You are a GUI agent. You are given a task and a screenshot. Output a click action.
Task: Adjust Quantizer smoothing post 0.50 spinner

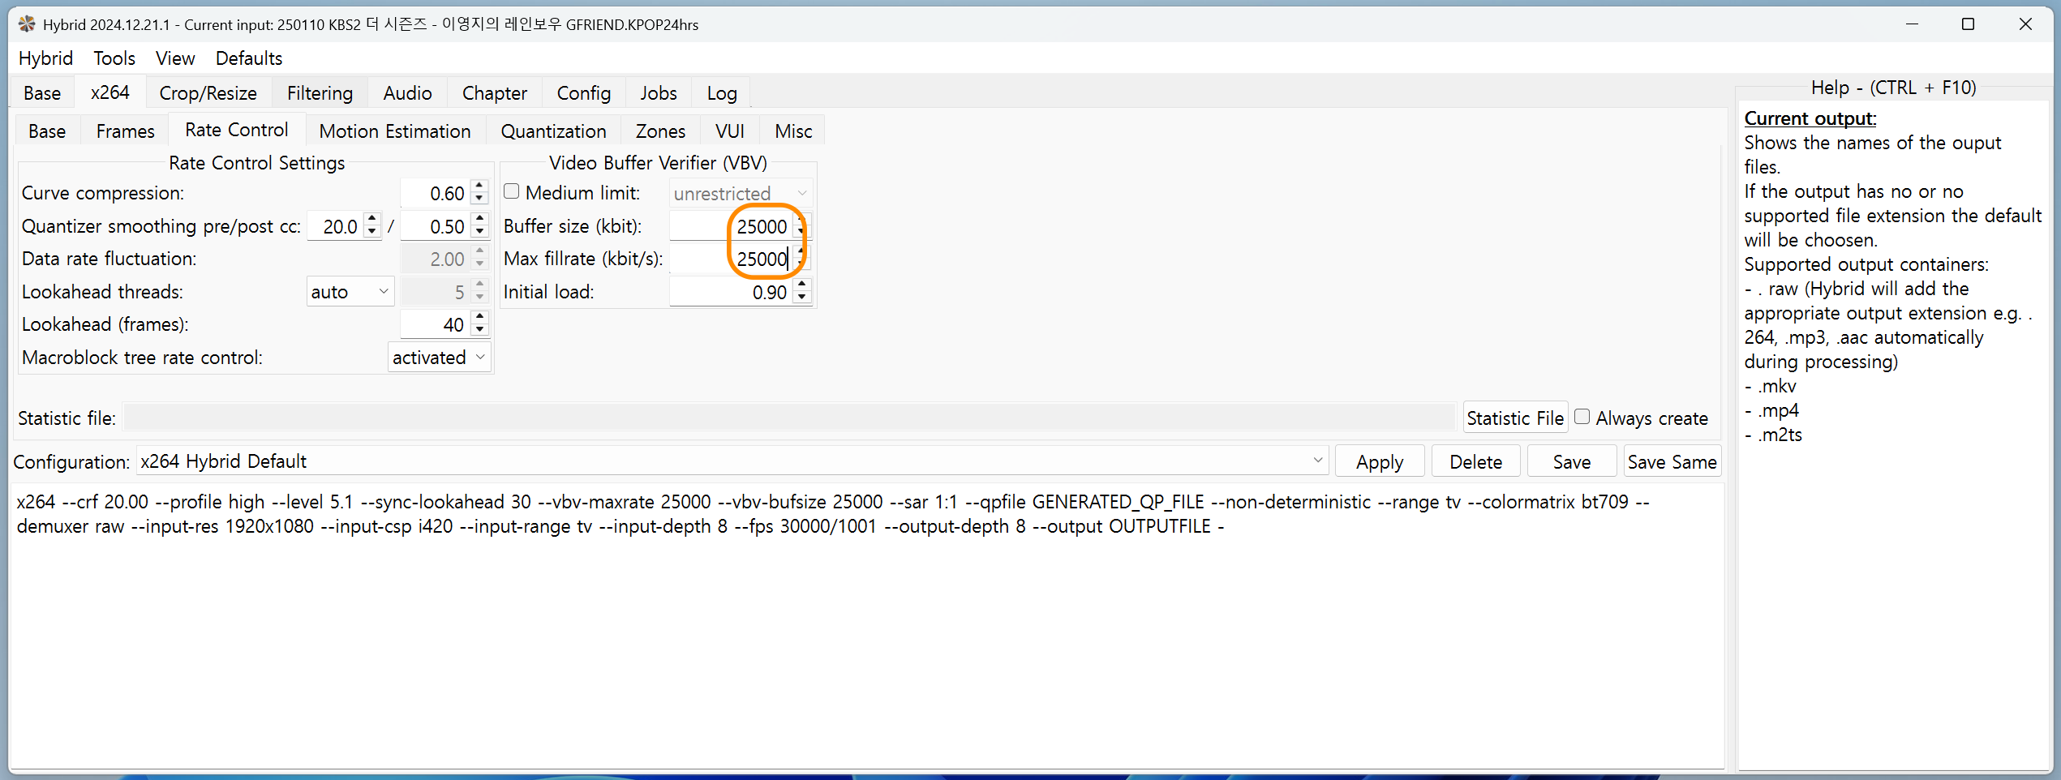point(480,226)
